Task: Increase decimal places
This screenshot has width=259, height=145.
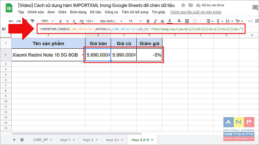Action: [81, 21]
